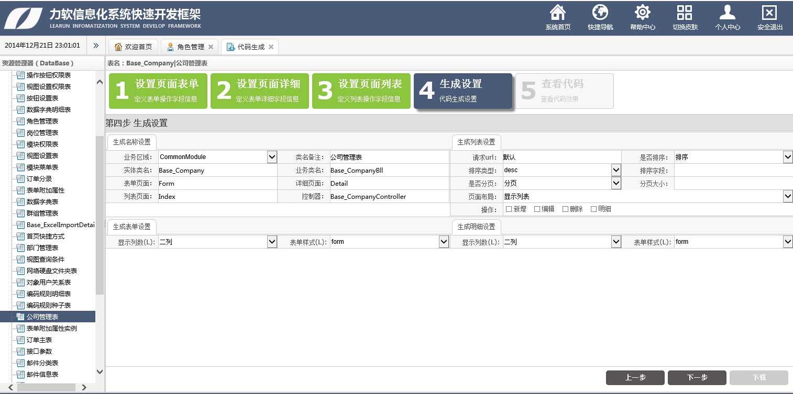The width and height of the screenshot is (793, 394).
Task: Click the table icon beside 邮件分类表
Action: [20, 363]
